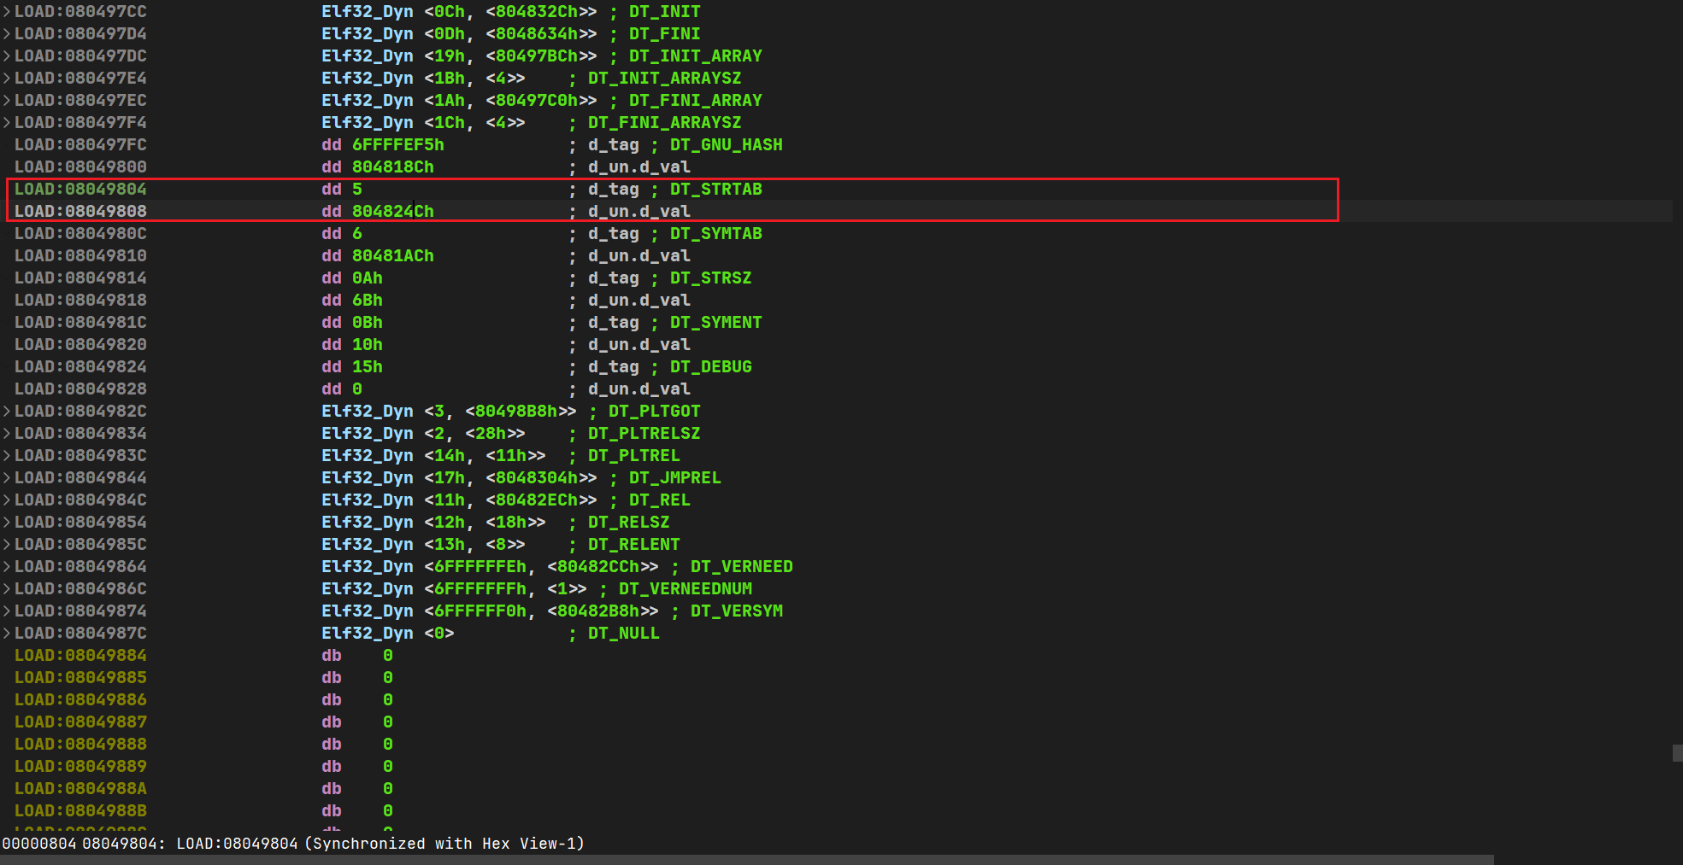The image size is (1683, 865).
Task: Expand the DT_RELSZ row at LOAD:08049854
Action: [7, 523]
